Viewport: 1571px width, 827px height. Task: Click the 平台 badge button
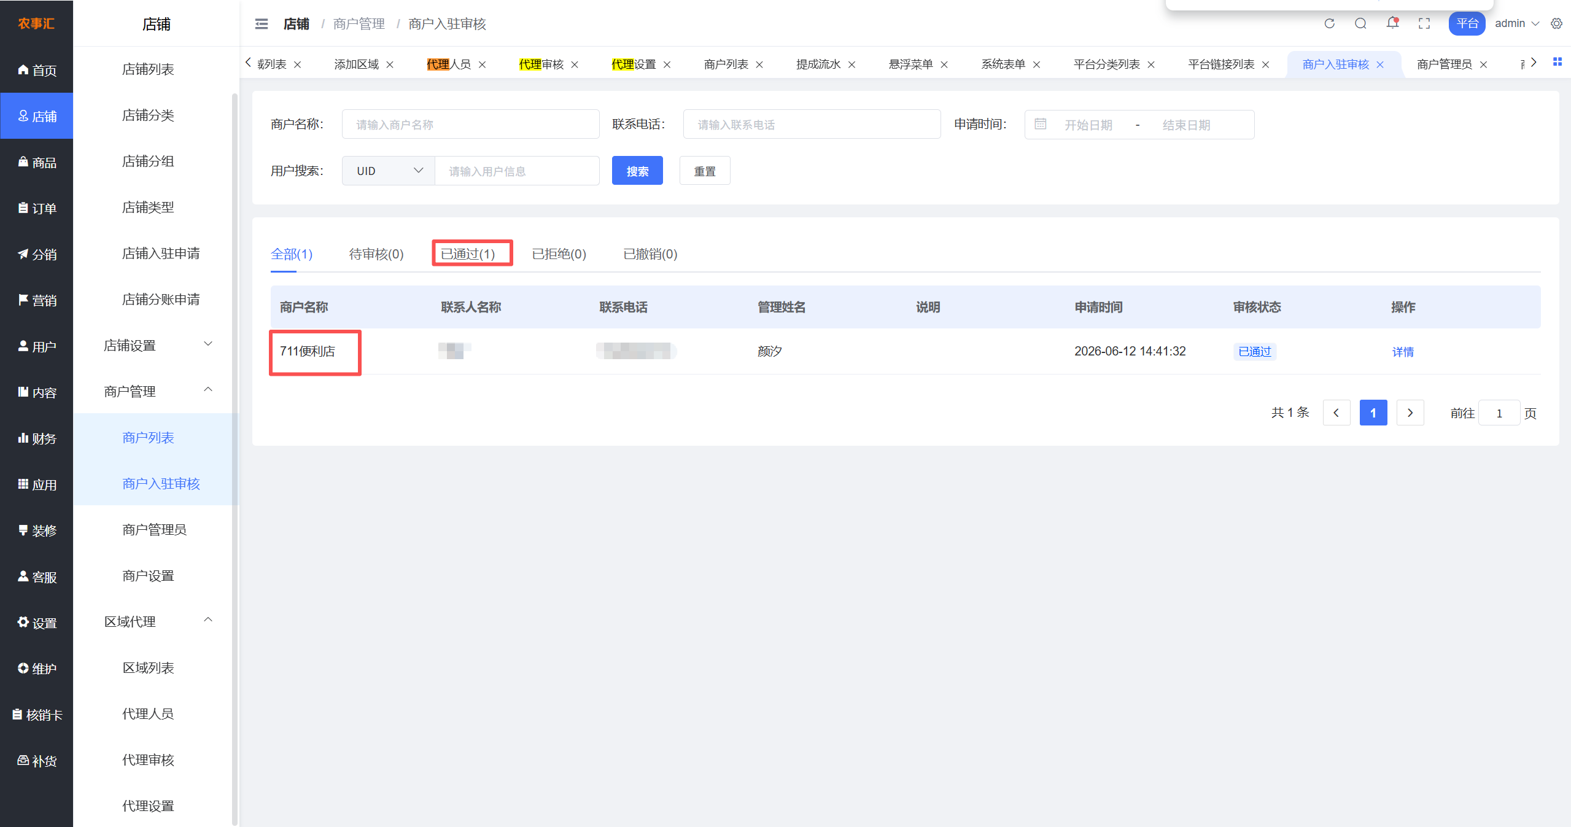[x=1467, y=23]
